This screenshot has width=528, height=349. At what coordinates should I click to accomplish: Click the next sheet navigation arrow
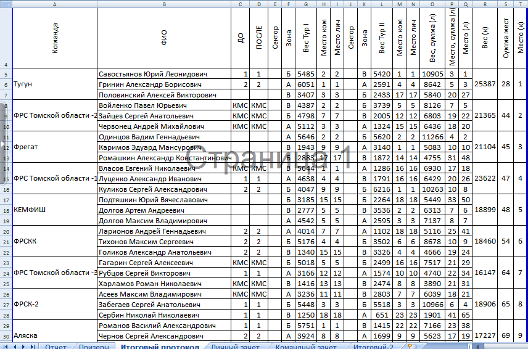point(23,347)
